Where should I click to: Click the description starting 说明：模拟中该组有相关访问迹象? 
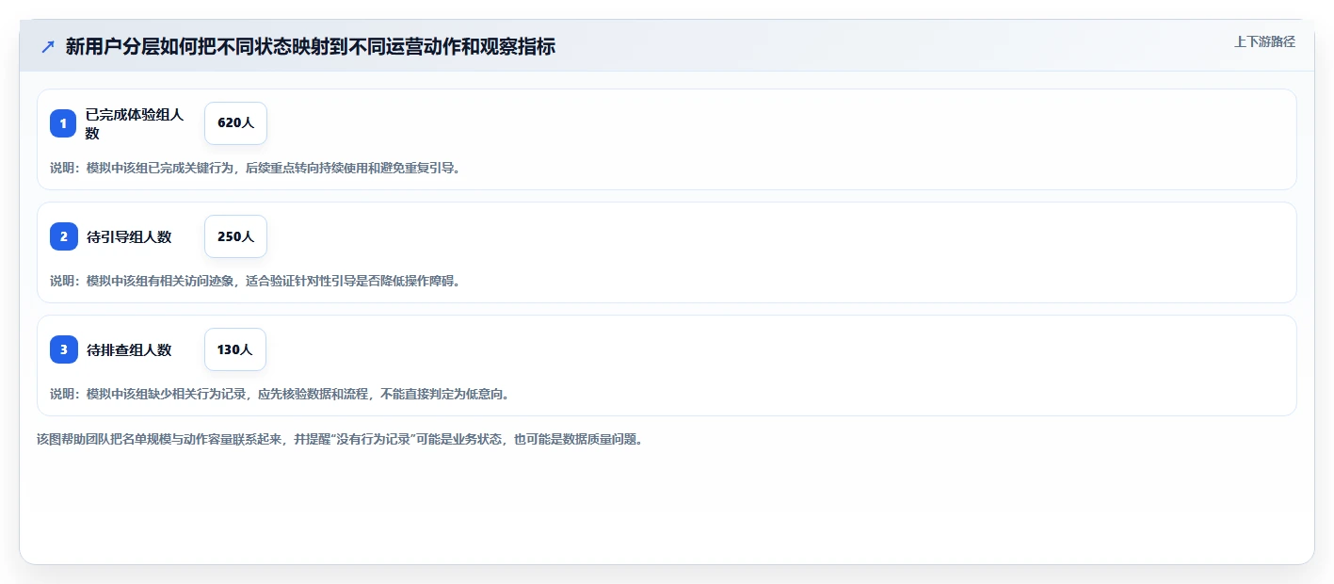pyautogui.click(x=255, y=282)
